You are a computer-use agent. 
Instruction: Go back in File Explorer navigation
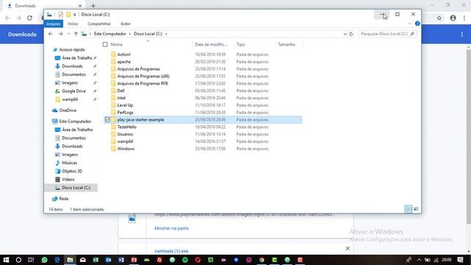click(51, 34)
